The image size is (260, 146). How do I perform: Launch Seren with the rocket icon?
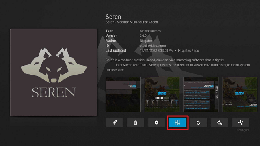pos(115,122)
